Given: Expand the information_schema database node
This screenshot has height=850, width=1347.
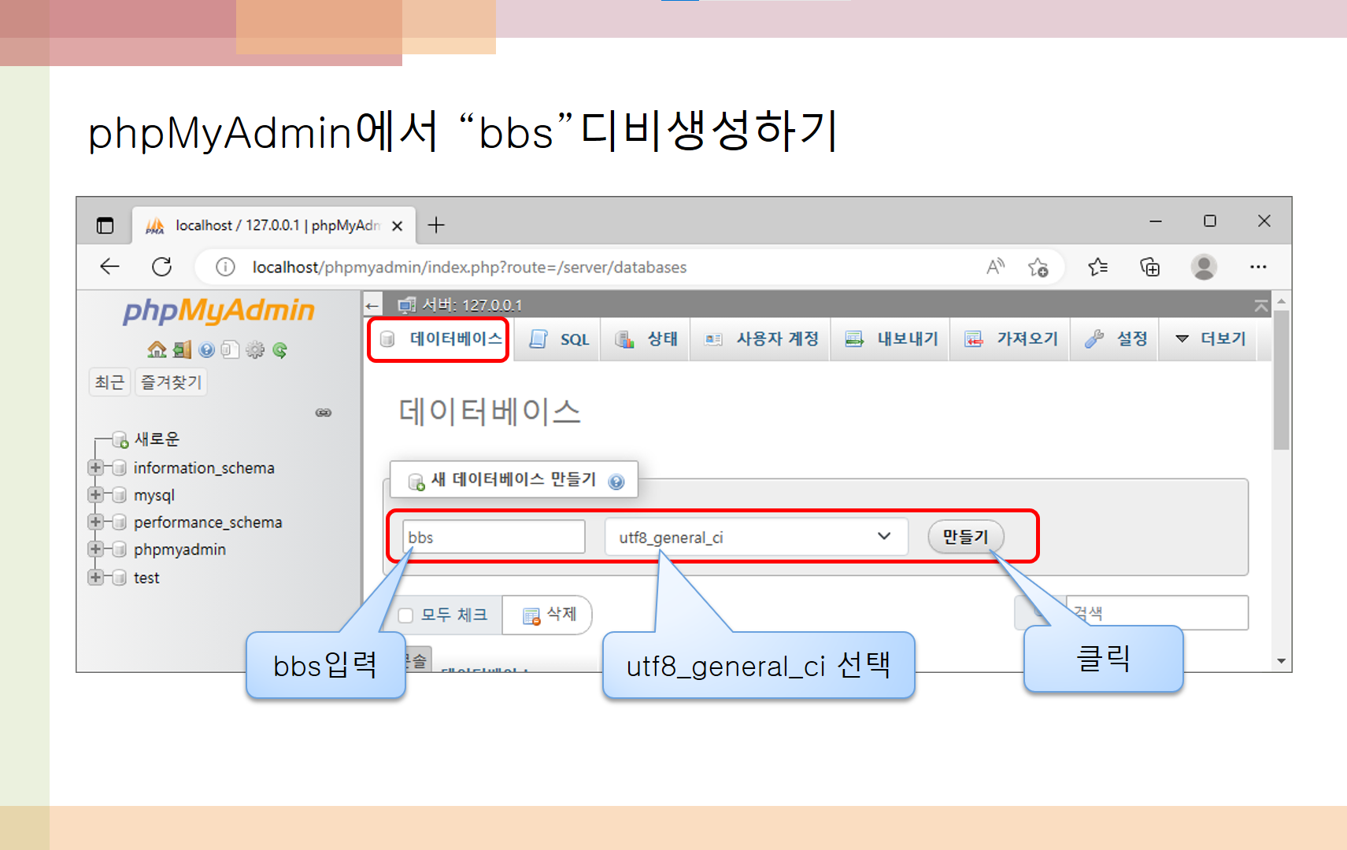Looking at the screenshot, I should [96, 468].
